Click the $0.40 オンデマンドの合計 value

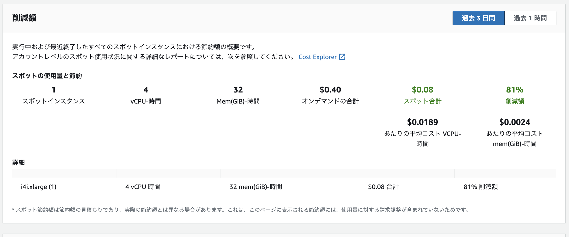(x=330, y=90)
